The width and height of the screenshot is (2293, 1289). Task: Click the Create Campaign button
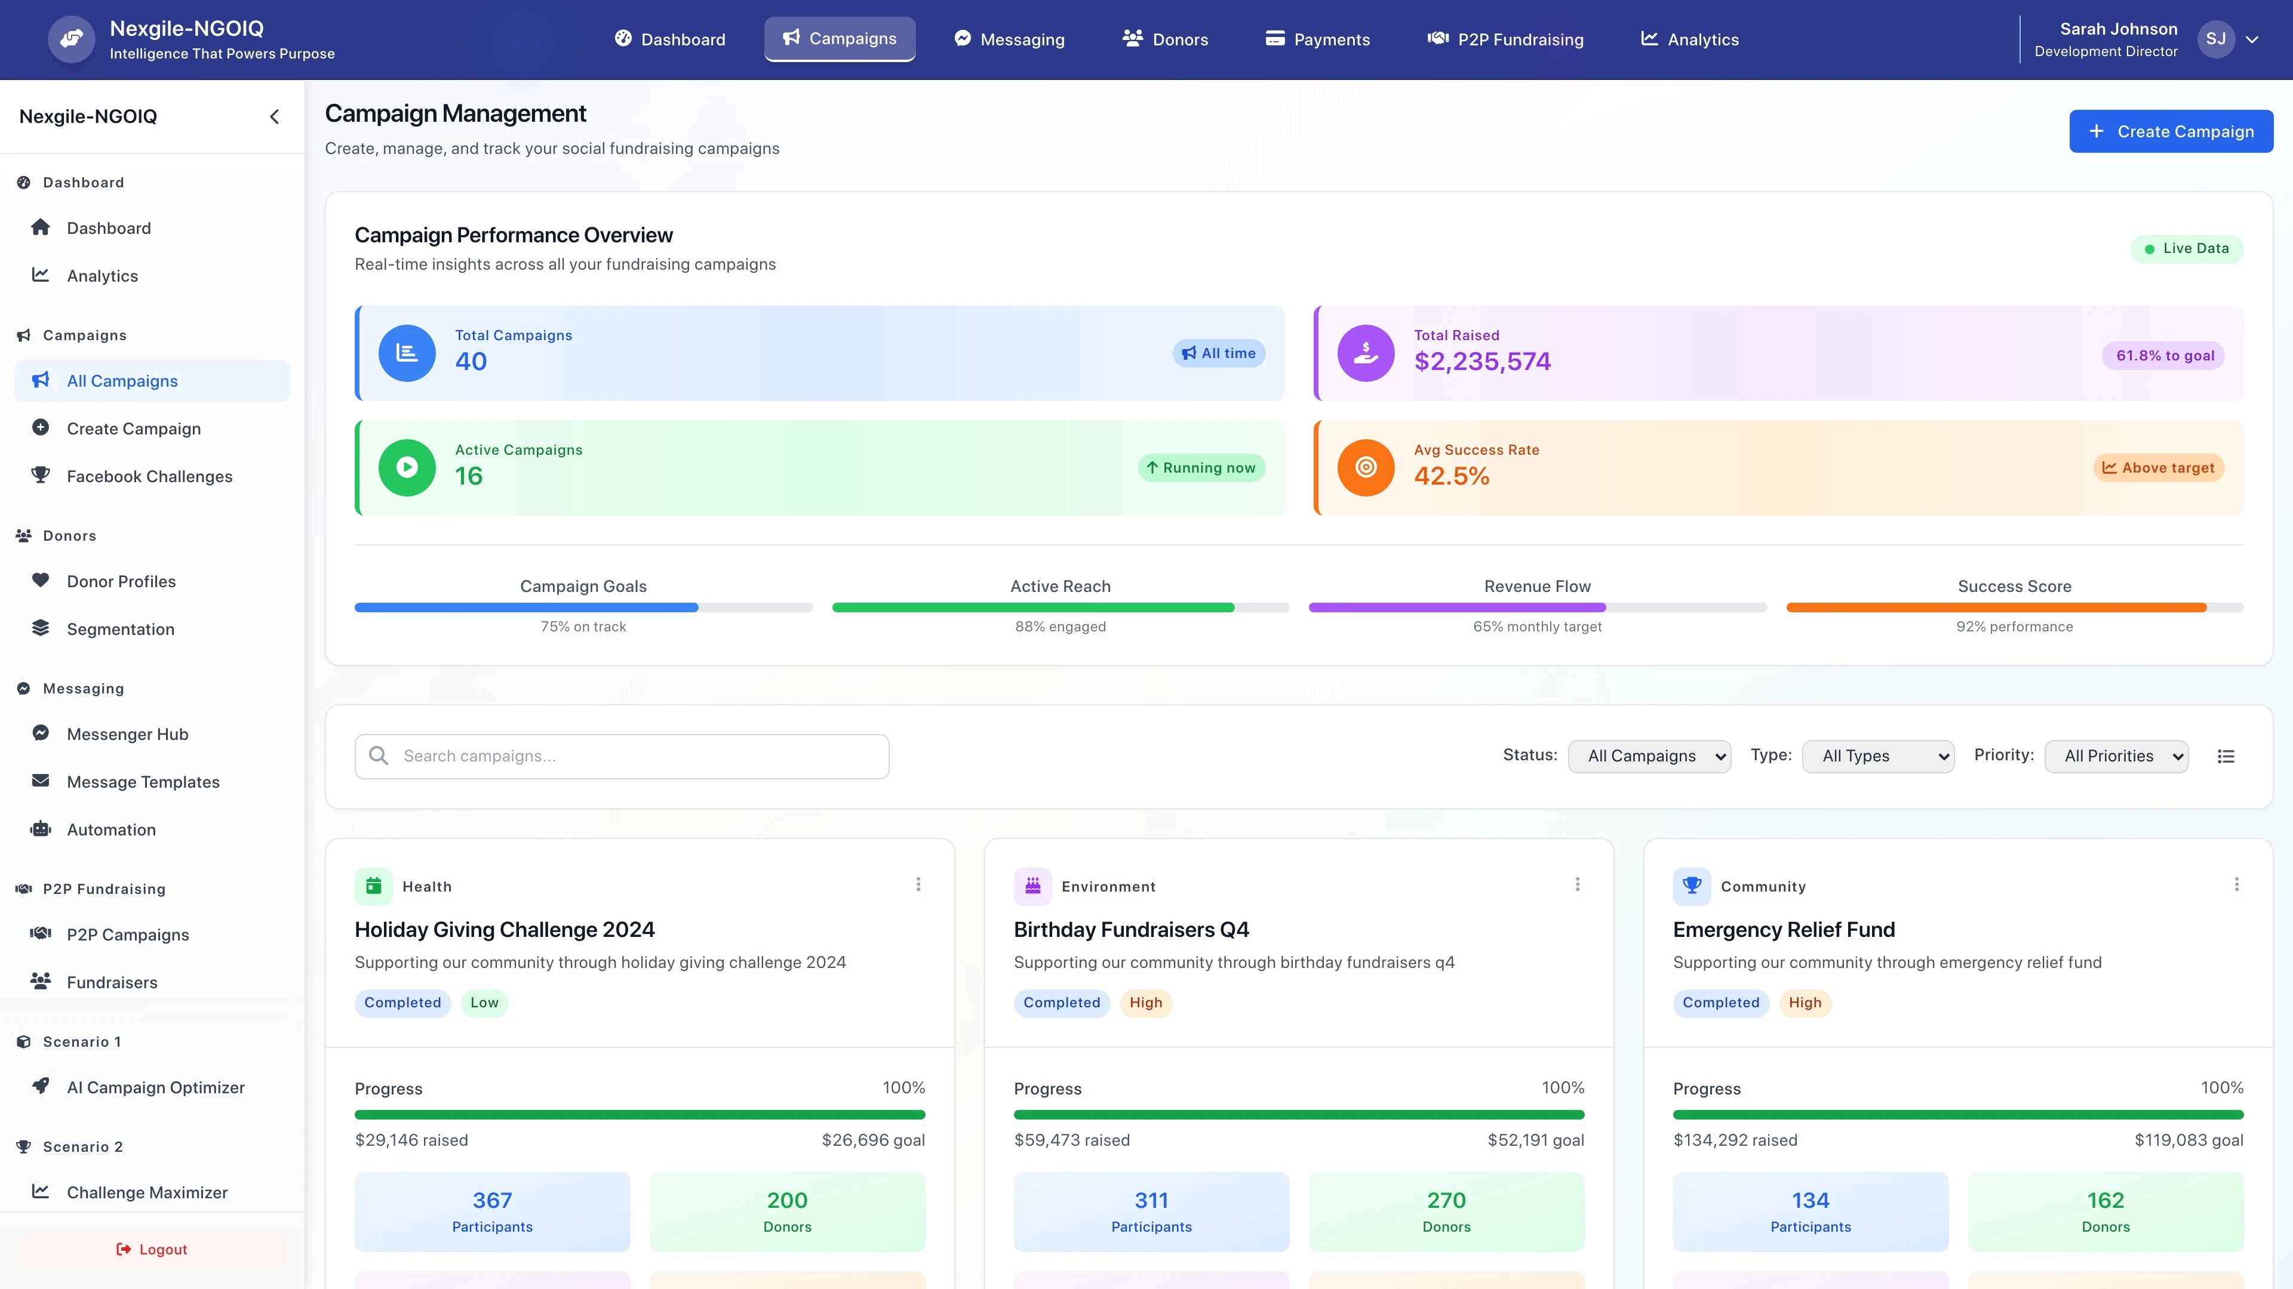2171,131
